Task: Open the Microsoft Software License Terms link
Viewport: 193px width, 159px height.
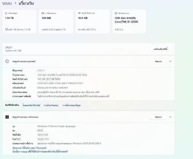Action: coord(40,151)
